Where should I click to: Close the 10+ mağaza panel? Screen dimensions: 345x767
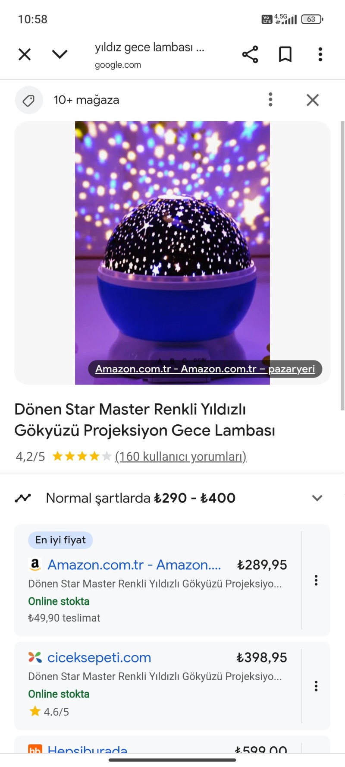[313, 100]
